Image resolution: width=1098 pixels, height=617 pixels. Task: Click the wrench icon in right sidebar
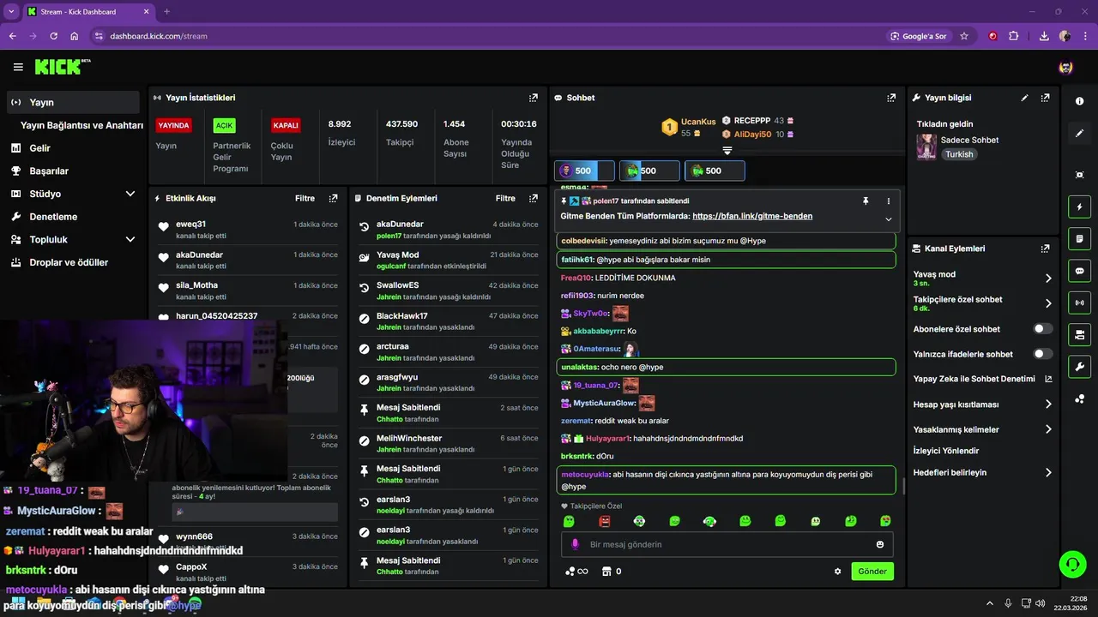point(1080,367)
